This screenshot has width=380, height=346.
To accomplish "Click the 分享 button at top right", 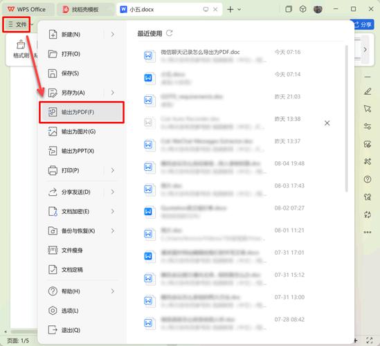I will point(363,24).
